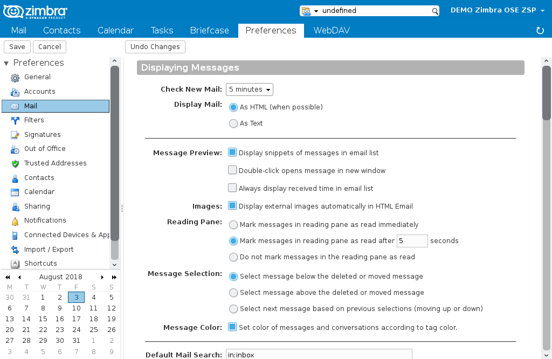This screenshot has width=552, height=359.
Task: Click the Accounts icon in sidebar
Action: (15, 92)
